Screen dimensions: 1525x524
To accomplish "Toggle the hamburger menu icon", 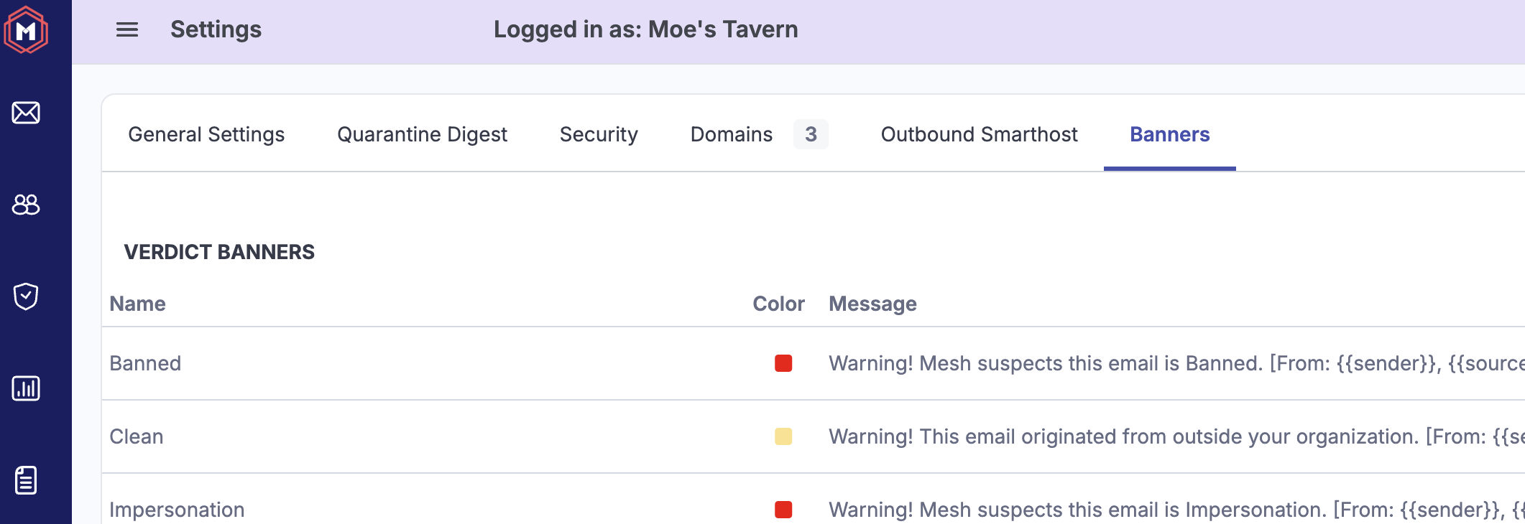I will (x=127, y=29).
